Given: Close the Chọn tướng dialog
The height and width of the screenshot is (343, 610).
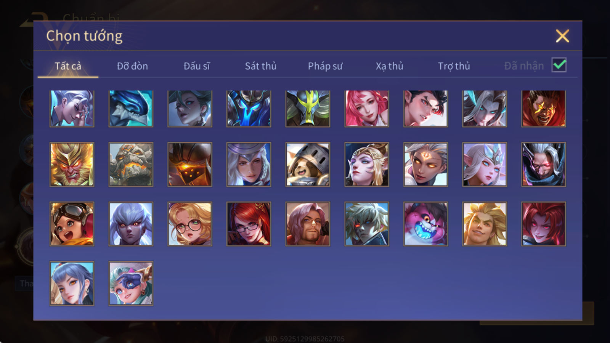Looking at the screenshot, I should [562, 36].
